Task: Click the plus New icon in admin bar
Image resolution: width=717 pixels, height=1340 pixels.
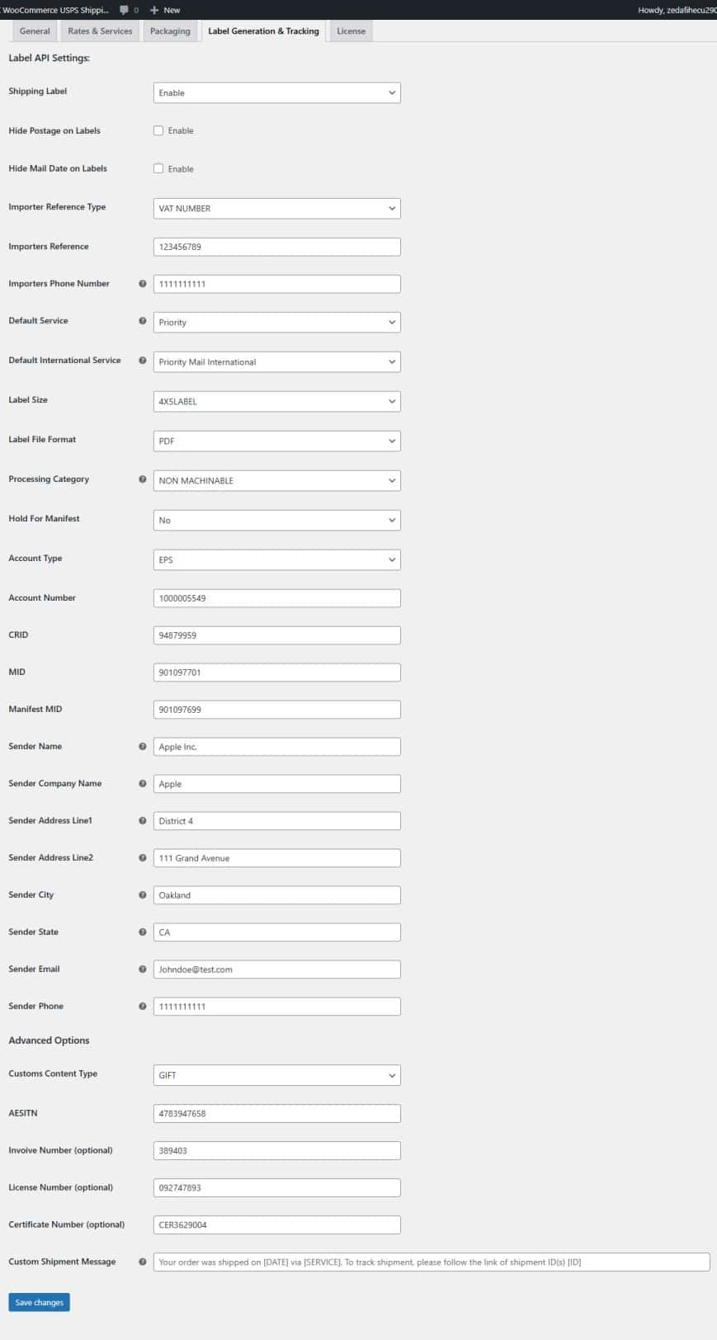Action: point(154,10)
